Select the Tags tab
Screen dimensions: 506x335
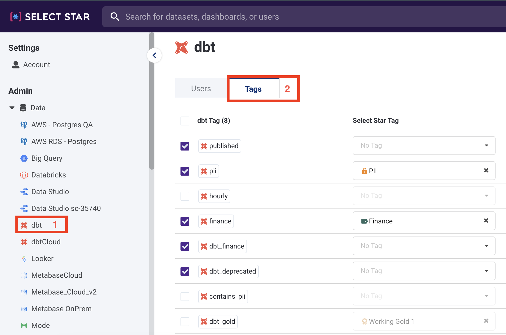253,89
